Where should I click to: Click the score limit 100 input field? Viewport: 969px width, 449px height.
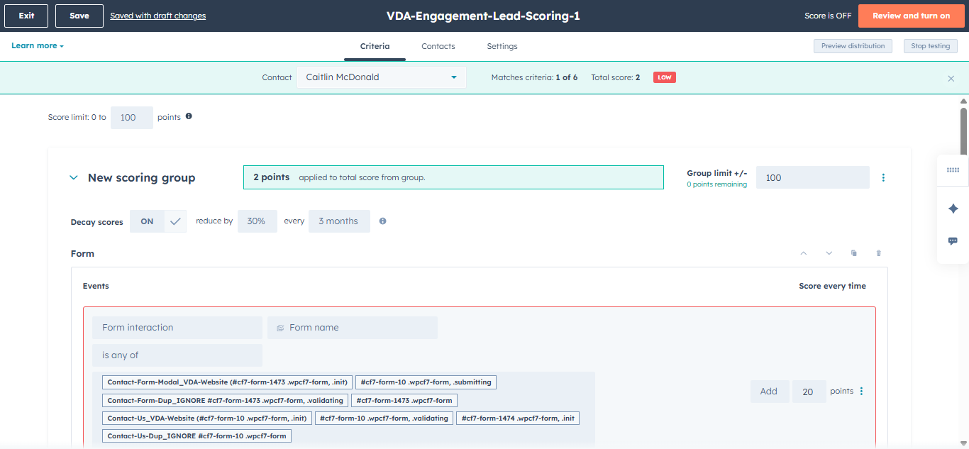[132, 118]
